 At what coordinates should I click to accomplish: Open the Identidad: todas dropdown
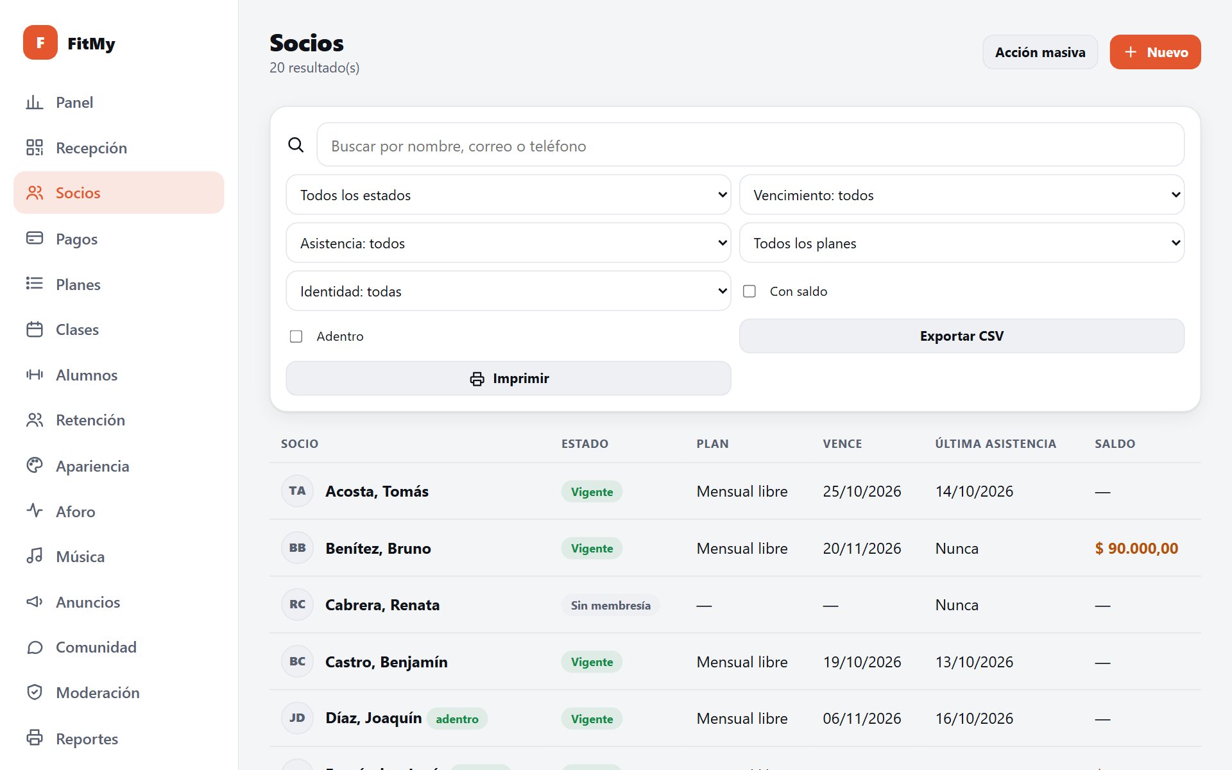coord(508,291)
